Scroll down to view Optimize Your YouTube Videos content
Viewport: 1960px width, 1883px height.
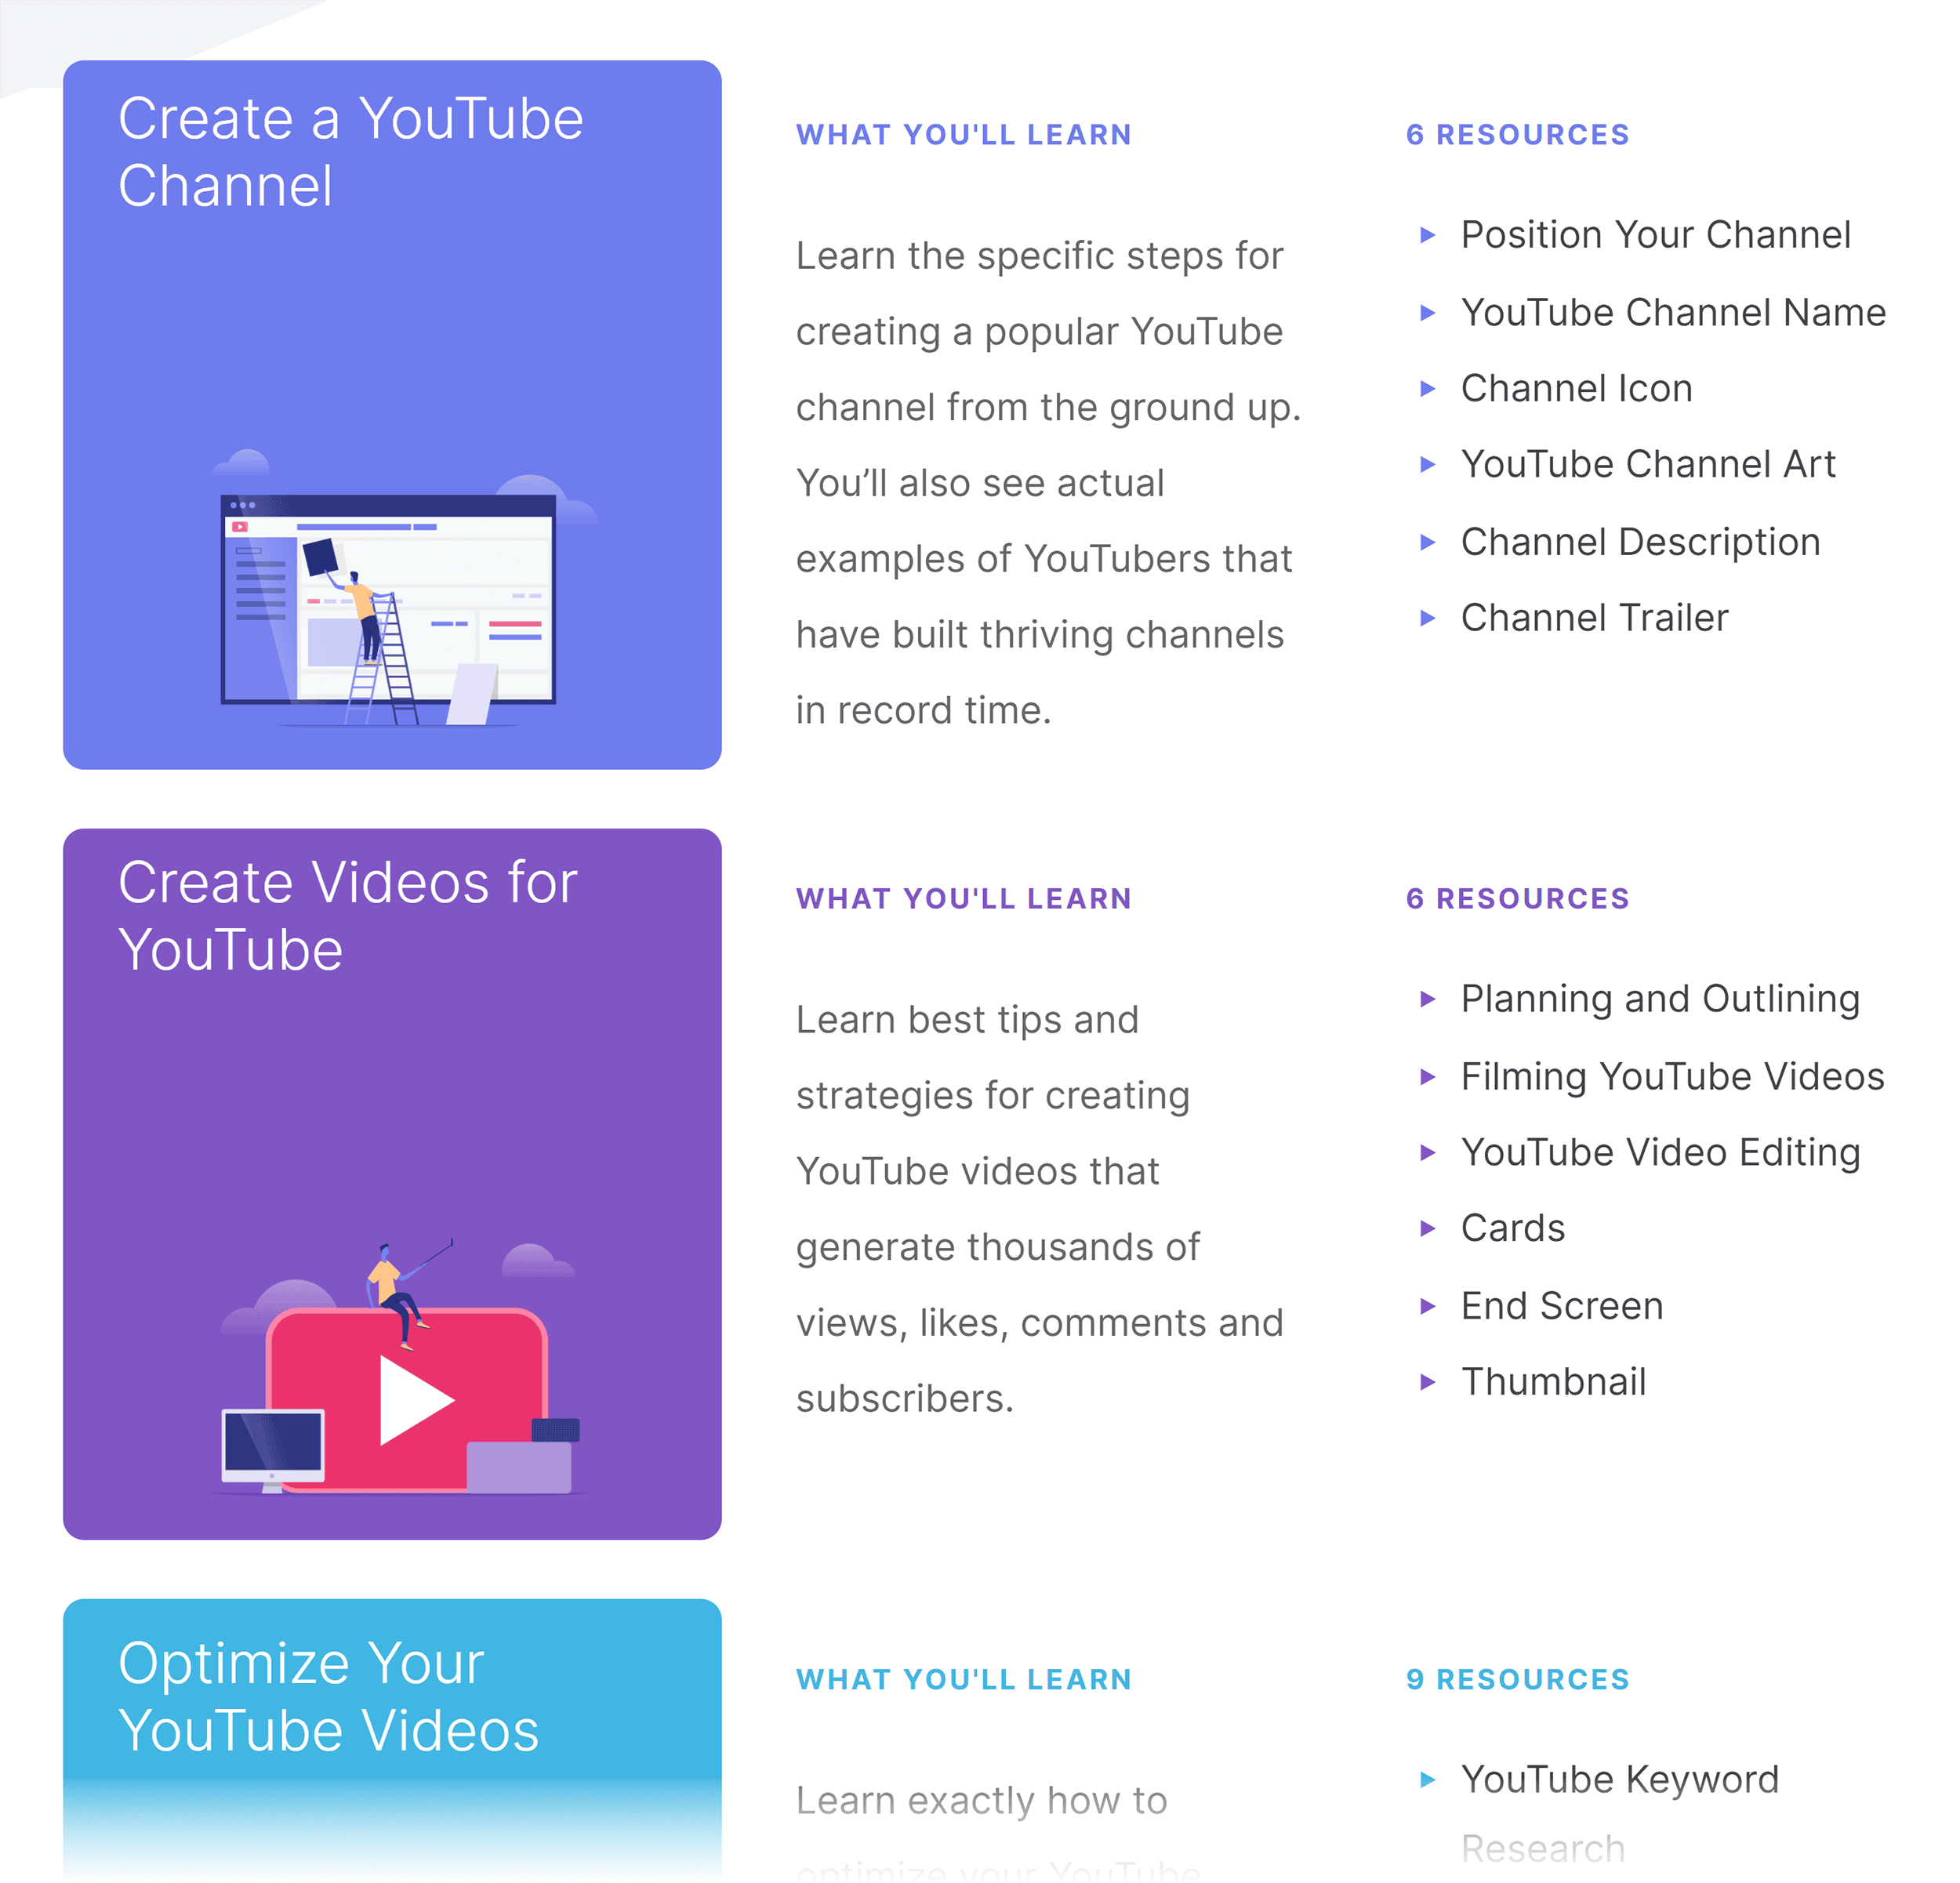[980, 1750]
